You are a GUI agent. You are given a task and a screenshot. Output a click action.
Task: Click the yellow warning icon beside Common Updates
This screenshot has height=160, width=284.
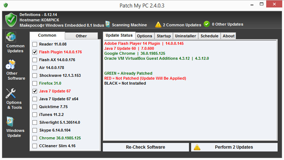158,25
